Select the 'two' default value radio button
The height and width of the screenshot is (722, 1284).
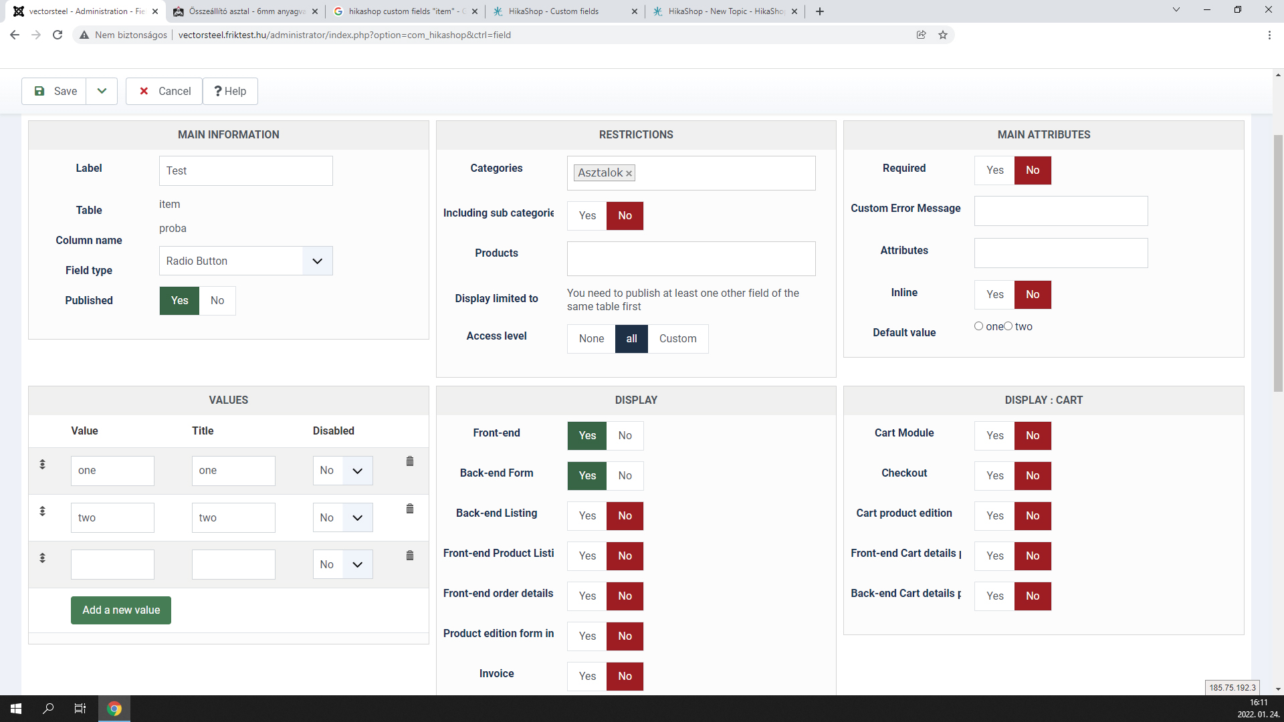1008,326
